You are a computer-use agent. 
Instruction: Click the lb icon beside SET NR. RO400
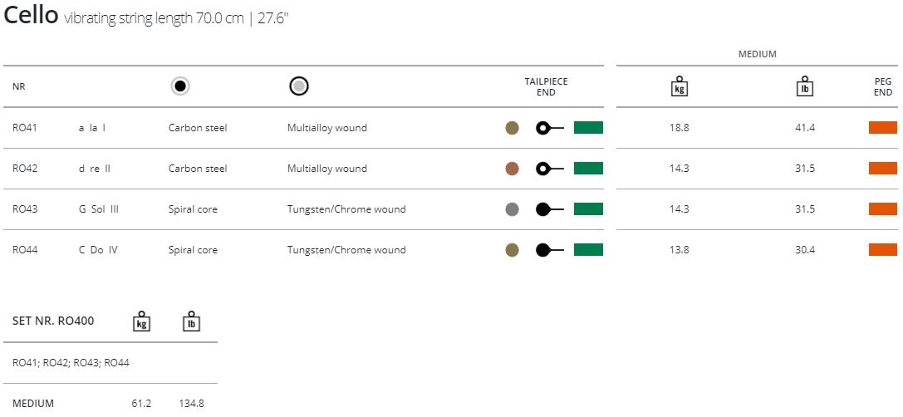tap(191, 321)
